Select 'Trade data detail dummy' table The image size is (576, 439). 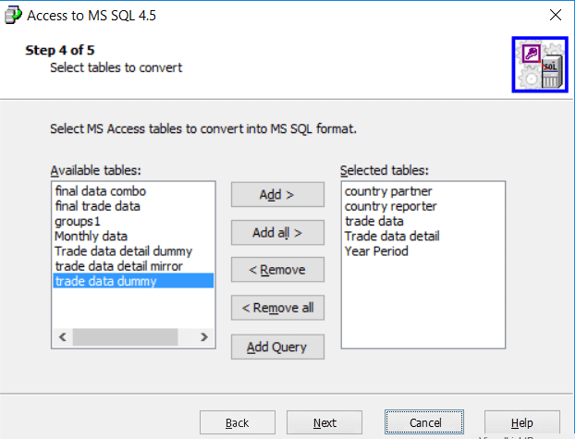coord(133,251)
